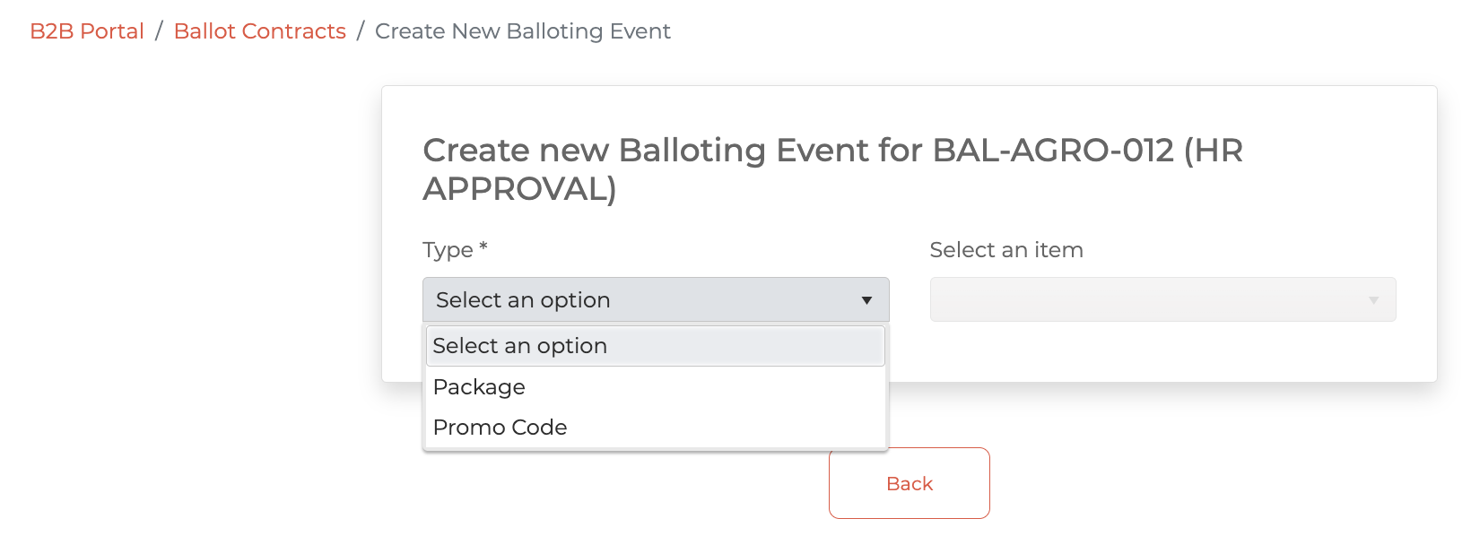Click the 'Type' field label

point(448,250)
